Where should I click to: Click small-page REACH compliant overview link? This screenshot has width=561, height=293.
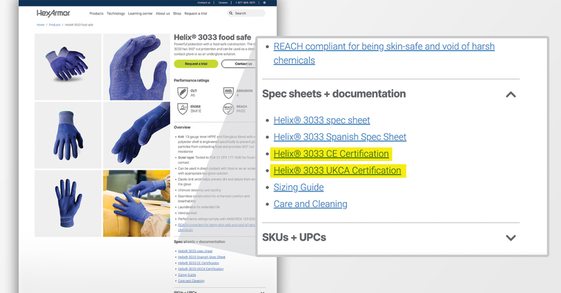pyautogui.click(x=216, y=227)
